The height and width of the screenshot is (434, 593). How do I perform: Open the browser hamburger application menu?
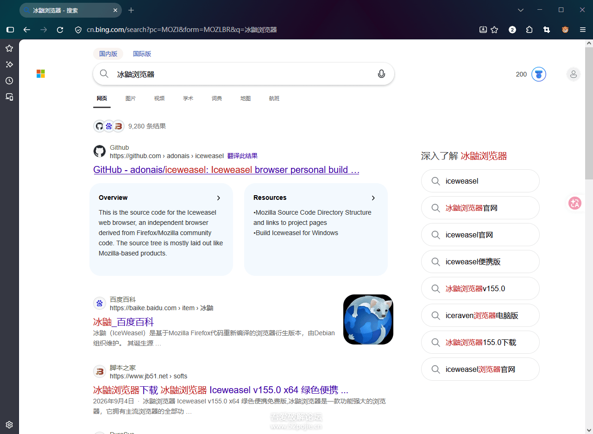[583, 30]
